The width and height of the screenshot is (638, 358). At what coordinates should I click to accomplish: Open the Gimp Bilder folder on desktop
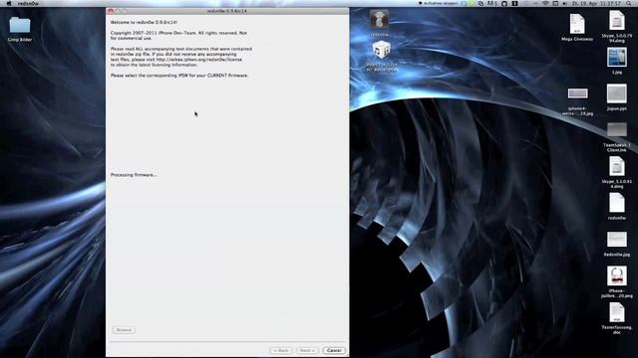[20, 25]
